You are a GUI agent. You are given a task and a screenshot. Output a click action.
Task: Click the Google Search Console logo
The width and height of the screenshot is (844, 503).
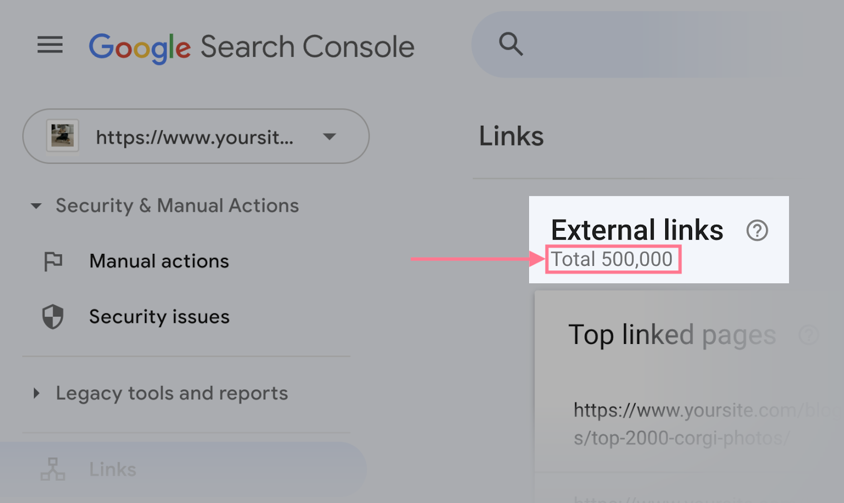(x=252, y=46)
